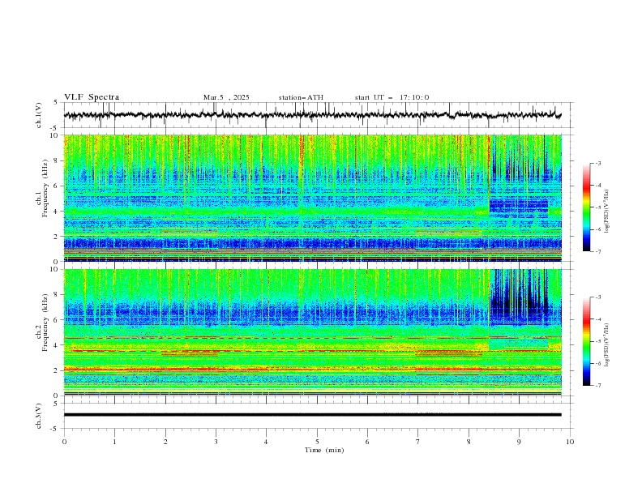Click the date 'Mar.5 , 2025' label

click(226, 97)
